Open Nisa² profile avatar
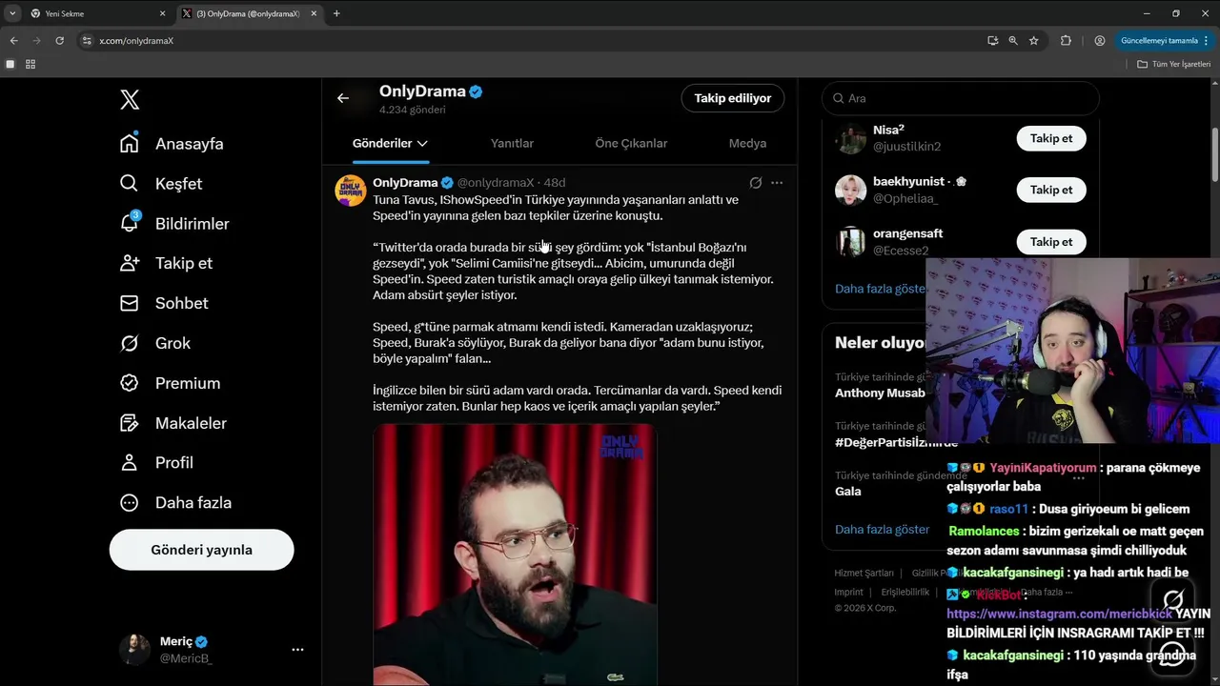This screenshot has width=1220, height=686. pyautogui.click(x=850, y=138)
